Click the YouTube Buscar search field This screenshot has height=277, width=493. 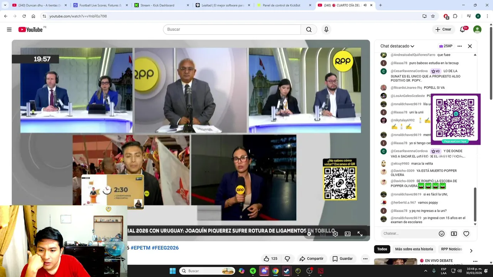coord(232,30)
